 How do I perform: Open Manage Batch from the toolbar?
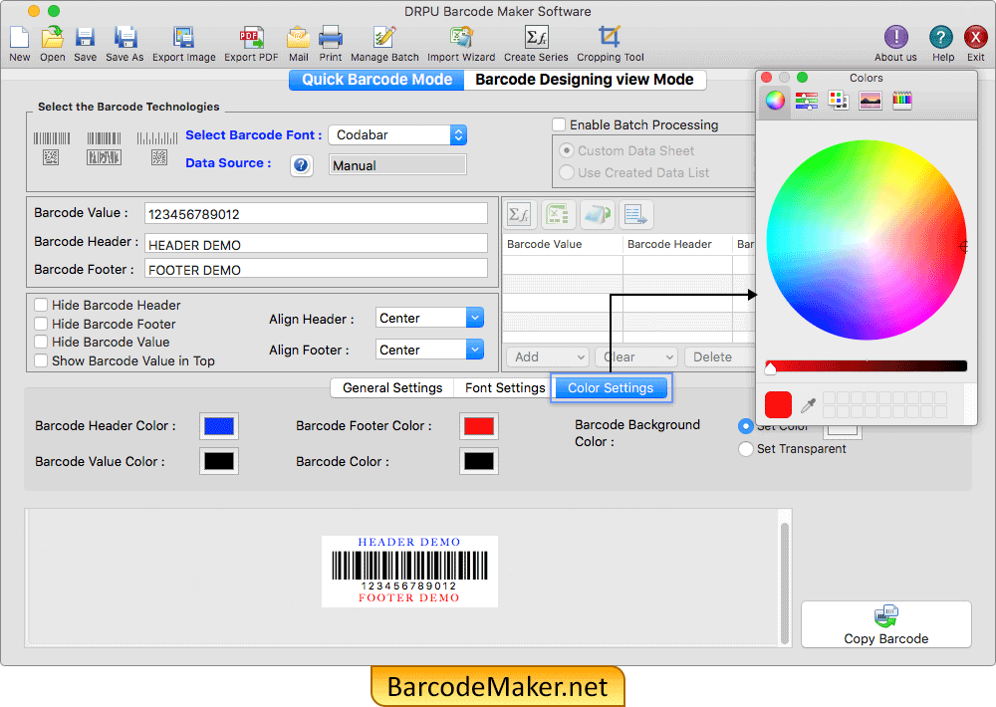coord(384,38)
